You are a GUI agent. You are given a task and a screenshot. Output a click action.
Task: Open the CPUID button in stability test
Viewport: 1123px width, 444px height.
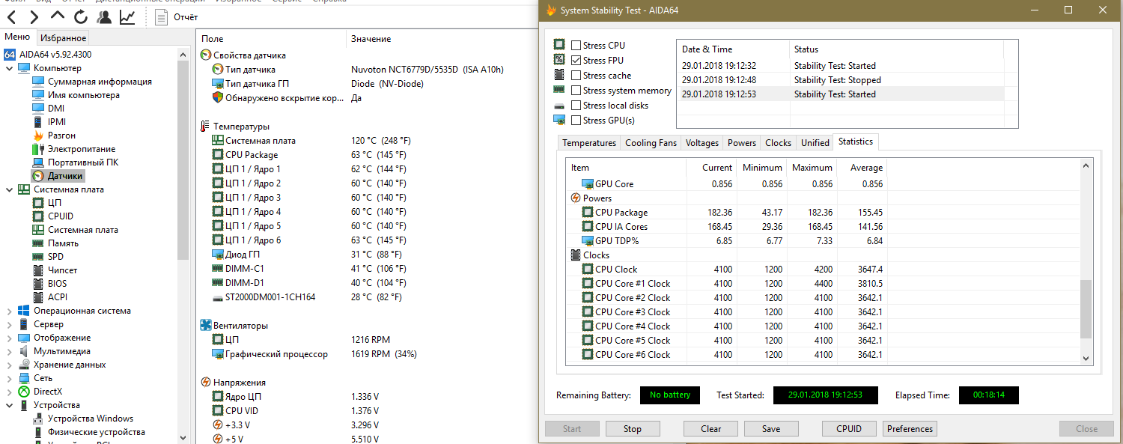(x=848, y=429)
